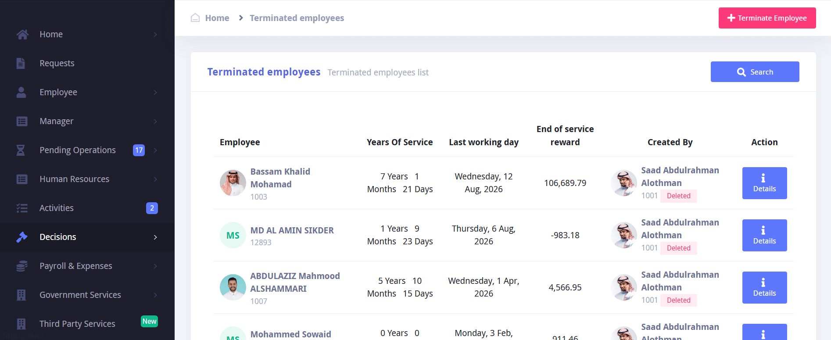Open the Third Party Services menu item

[x=87, y=324]
